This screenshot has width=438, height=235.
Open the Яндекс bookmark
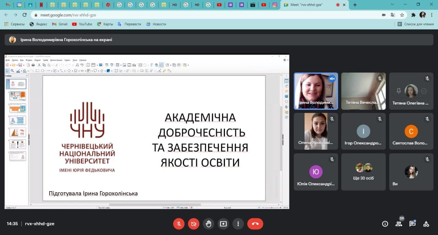[38, 24]
